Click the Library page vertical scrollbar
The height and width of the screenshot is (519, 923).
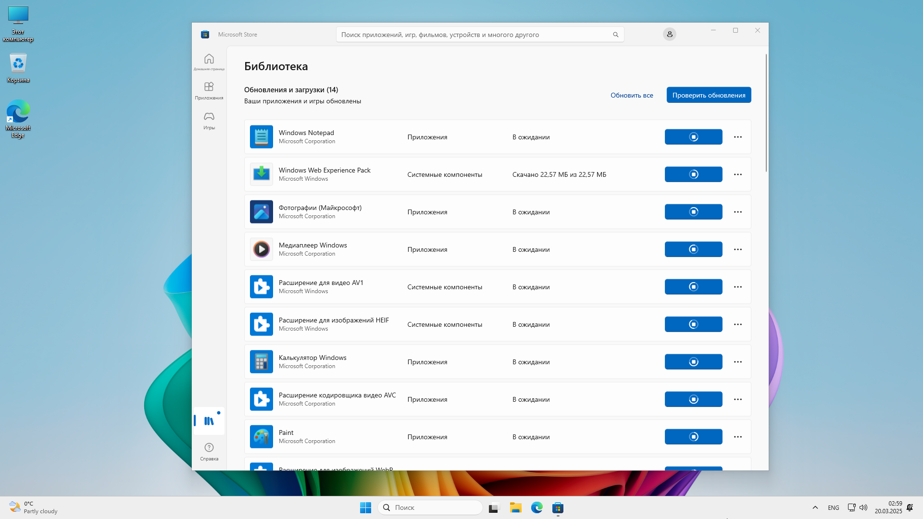(766, 113)
